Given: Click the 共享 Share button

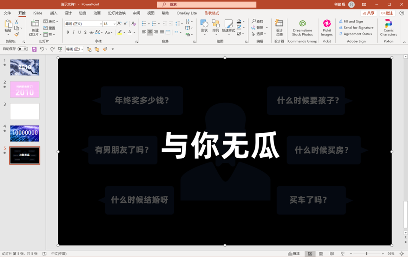Looking at the screenshot, I should tap(368, 13).
